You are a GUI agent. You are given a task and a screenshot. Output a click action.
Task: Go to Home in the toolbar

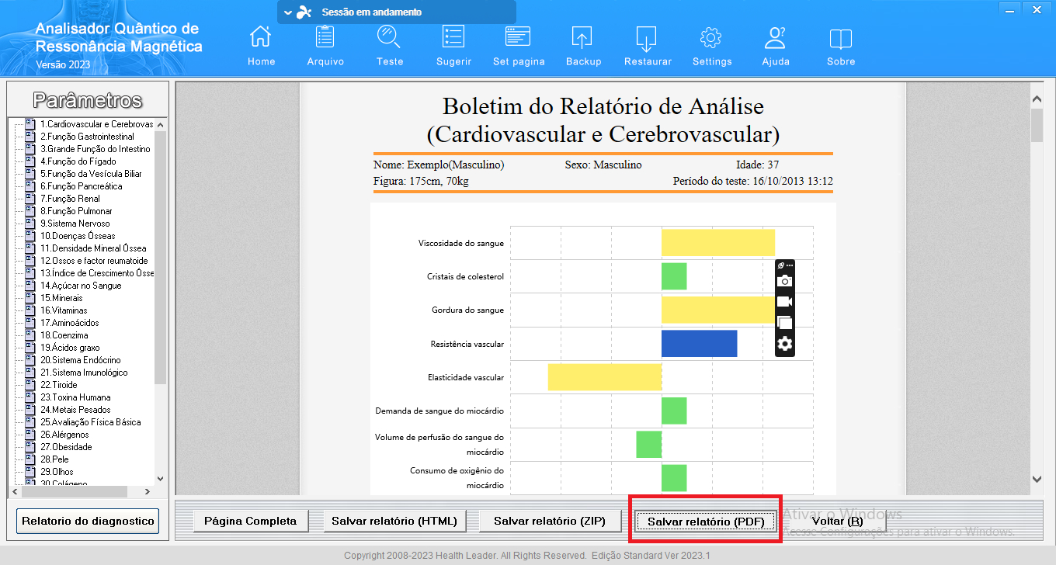(261, 46)
